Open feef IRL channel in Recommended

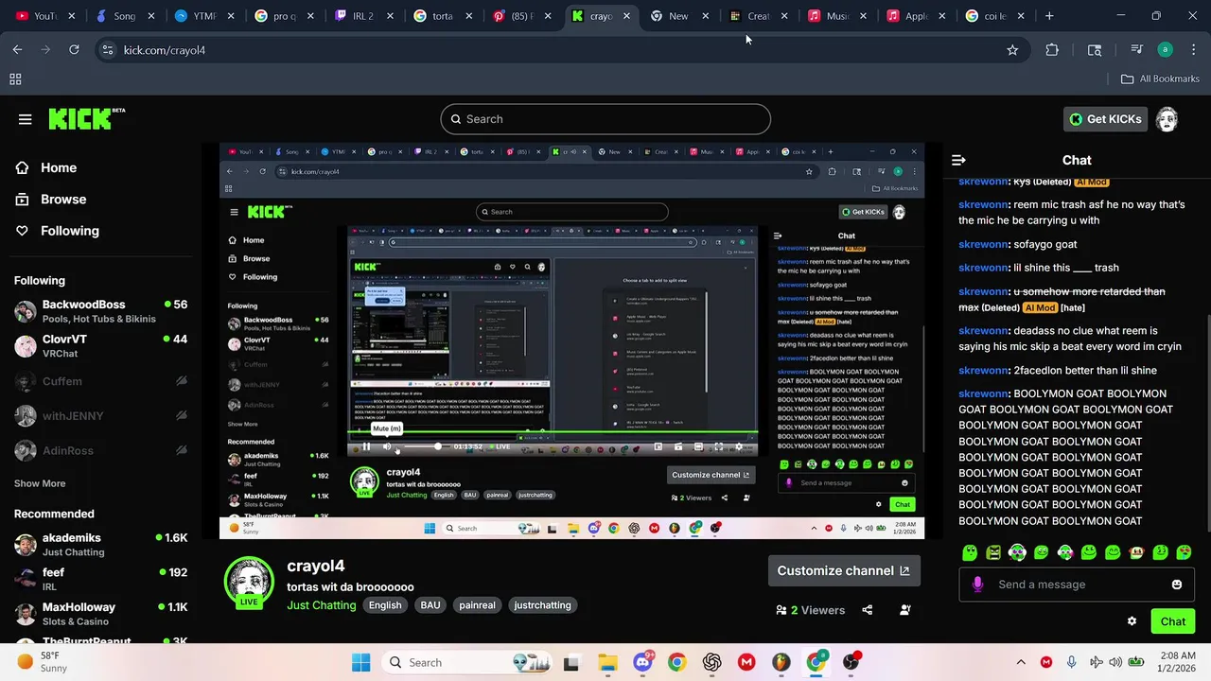(99, 579)
